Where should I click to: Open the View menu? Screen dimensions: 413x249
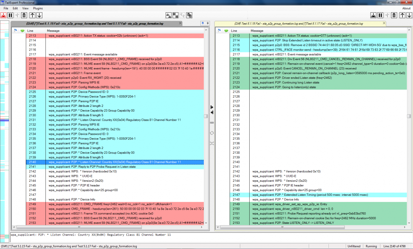(x=25, y=8)
